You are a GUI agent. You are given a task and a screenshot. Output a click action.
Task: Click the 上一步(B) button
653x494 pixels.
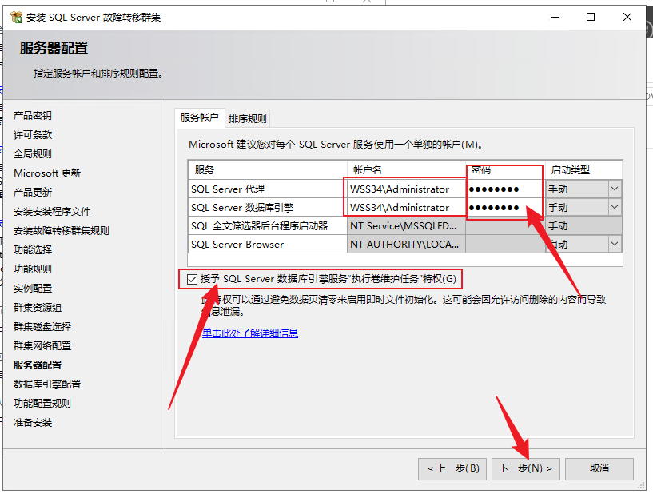(452, 468)
